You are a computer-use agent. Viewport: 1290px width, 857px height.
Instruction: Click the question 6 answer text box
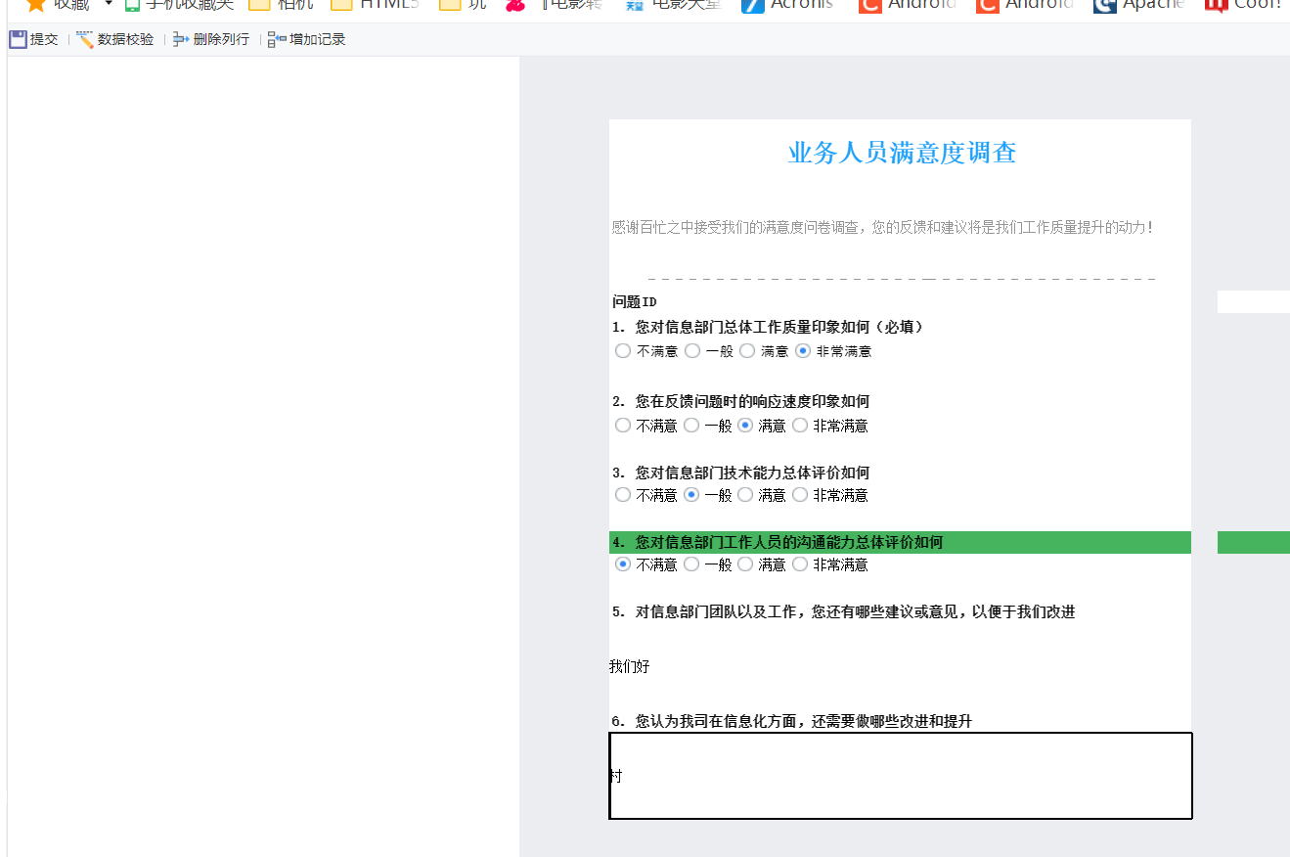pos(900,775)
